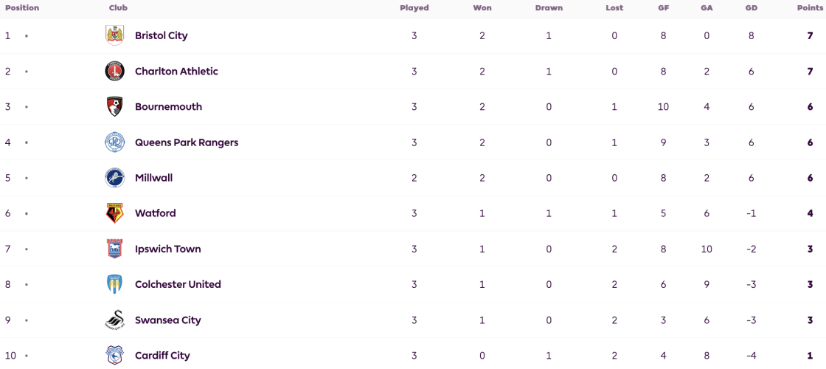The height and width of the screenshot is (369, 826).
Task: Click the Queens Park Rangers badge
Action: click(x=114, y=142)
